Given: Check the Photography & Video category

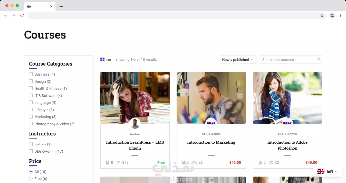Looking at the screenshot, I should click(31, 124).
